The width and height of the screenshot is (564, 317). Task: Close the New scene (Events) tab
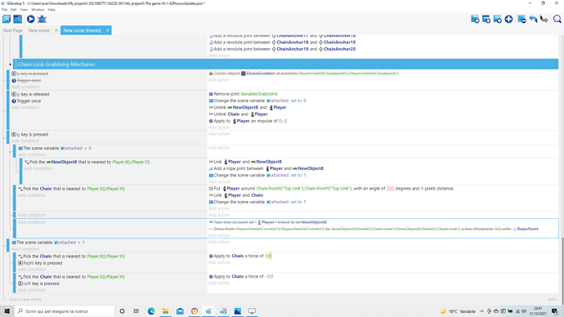108,30
